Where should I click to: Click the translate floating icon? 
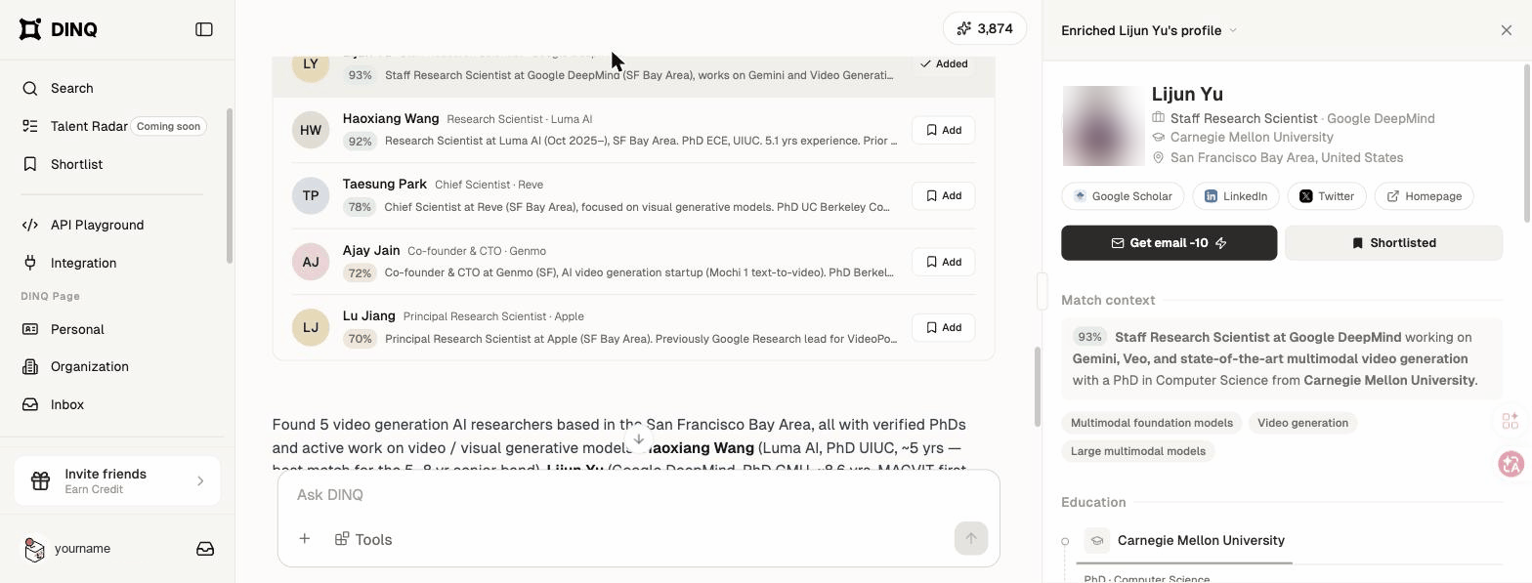point(1511,464)
